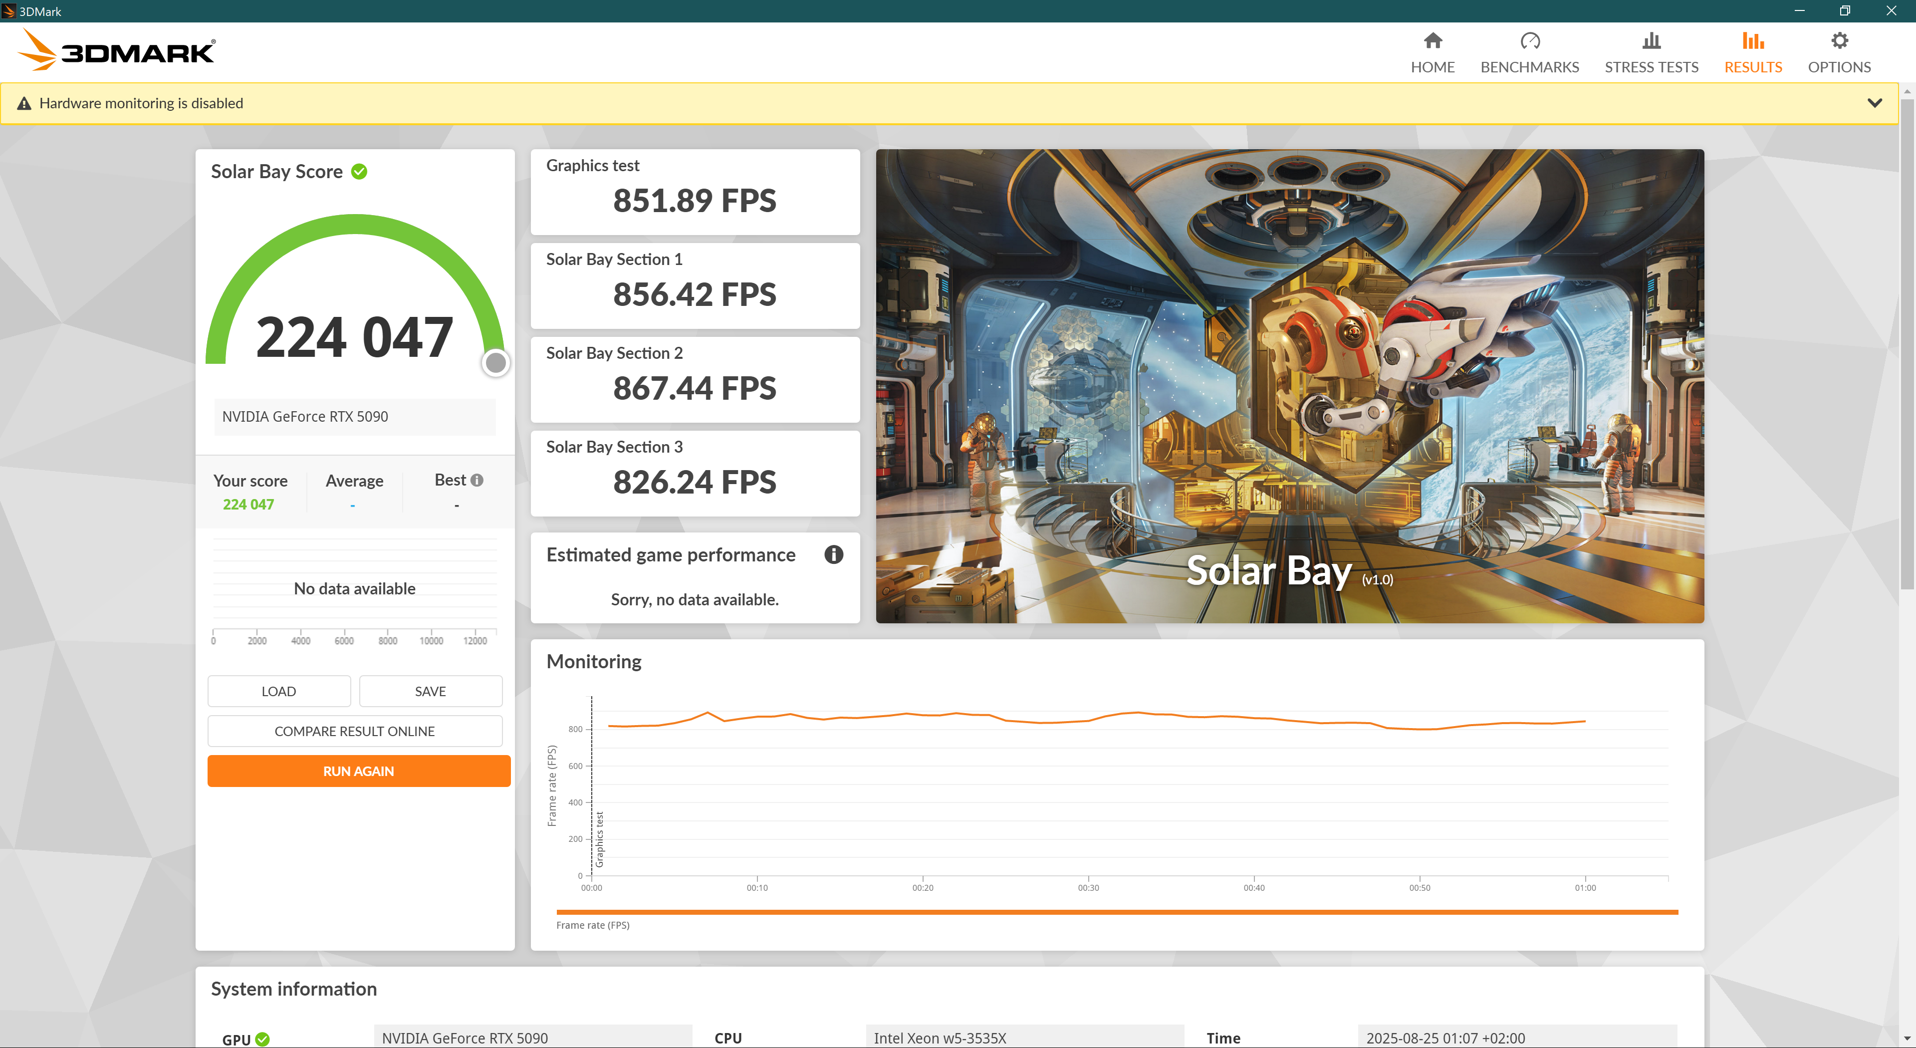
Task: Click the 01:00 marker on the chart timeline
Action: point(1585,887)
